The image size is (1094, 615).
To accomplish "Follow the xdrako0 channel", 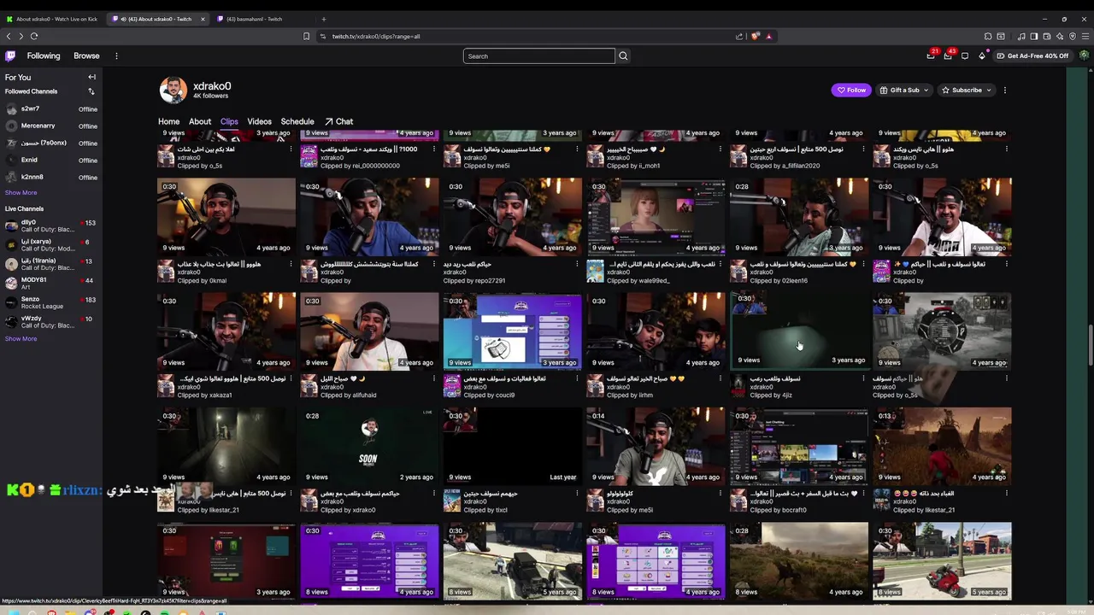I will [x=851, y=90].
